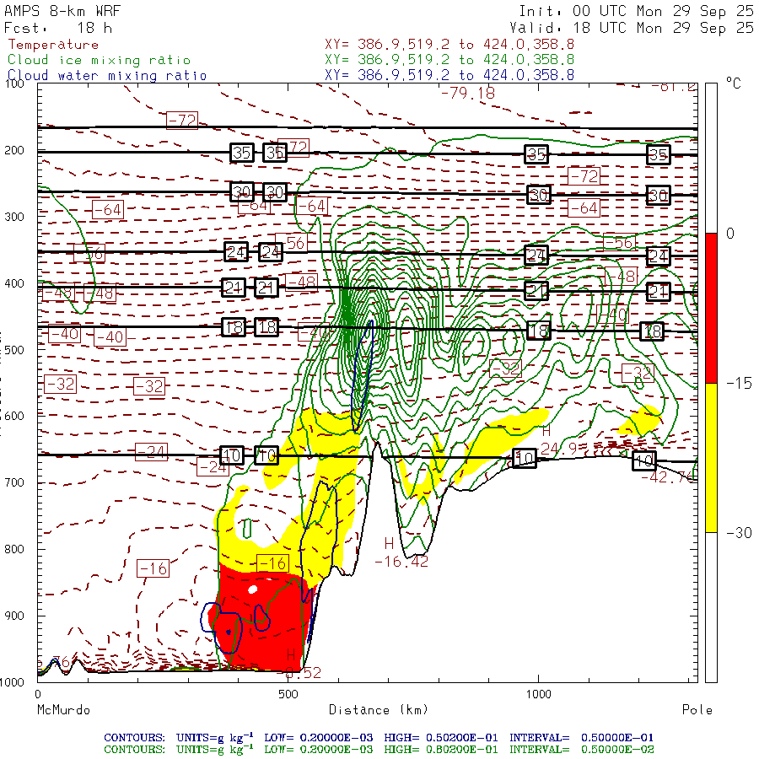This screenshot has height=759, width=759.
Task: Click the "600" pressure axis tick label
Action: [14, 417]
